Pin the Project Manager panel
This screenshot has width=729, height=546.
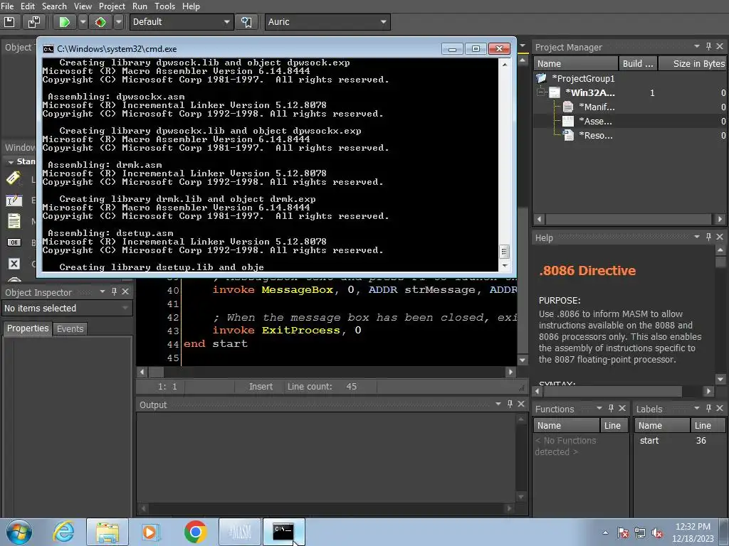click(x=708, y=46)
